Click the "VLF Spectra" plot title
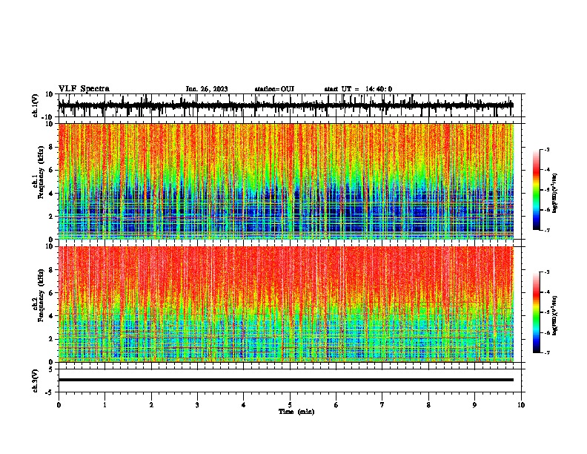This screenshot has width=587, height=454. tap(84, 89)
